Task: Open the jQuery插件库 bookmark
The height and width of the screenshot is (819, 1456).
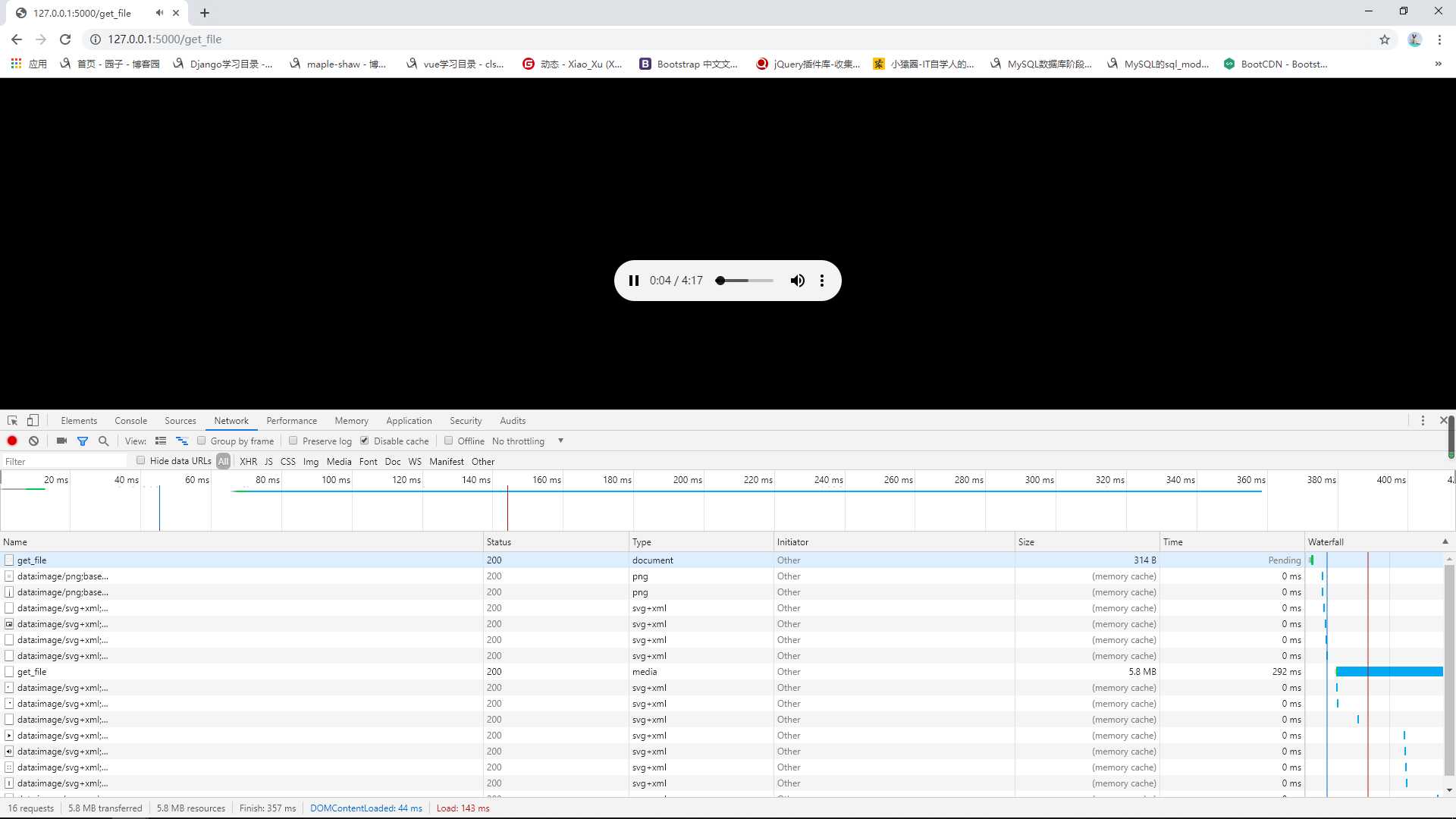Action: pyautogui.click(x=808, y=64)
